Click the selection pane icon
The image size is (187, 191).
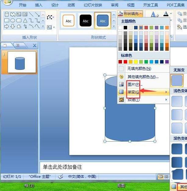point(180,27)
